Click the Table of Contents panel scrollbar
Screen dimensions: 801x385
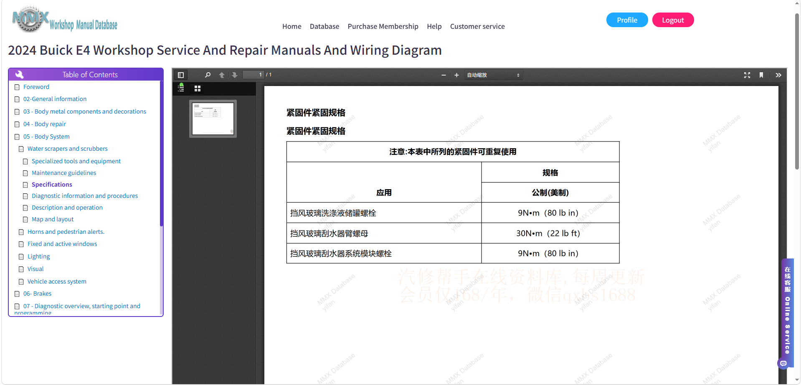click(161, 154)
